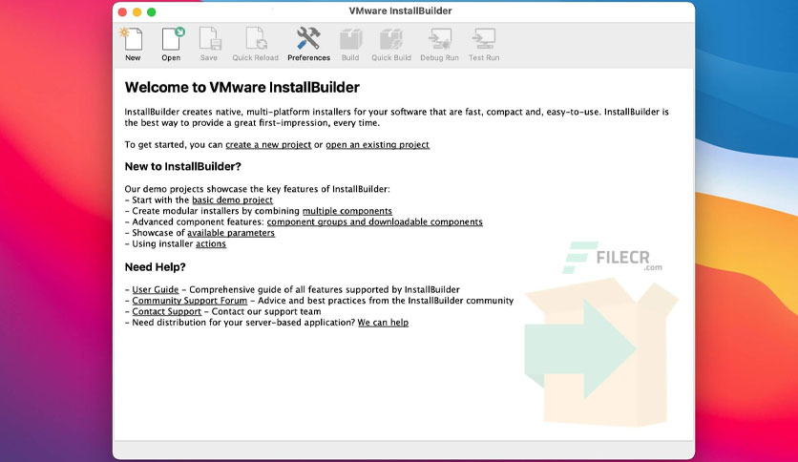This screenshot has height=462, width=798.
Task: Click the 'Need Help?' heading
Action: tap(156, 267)
